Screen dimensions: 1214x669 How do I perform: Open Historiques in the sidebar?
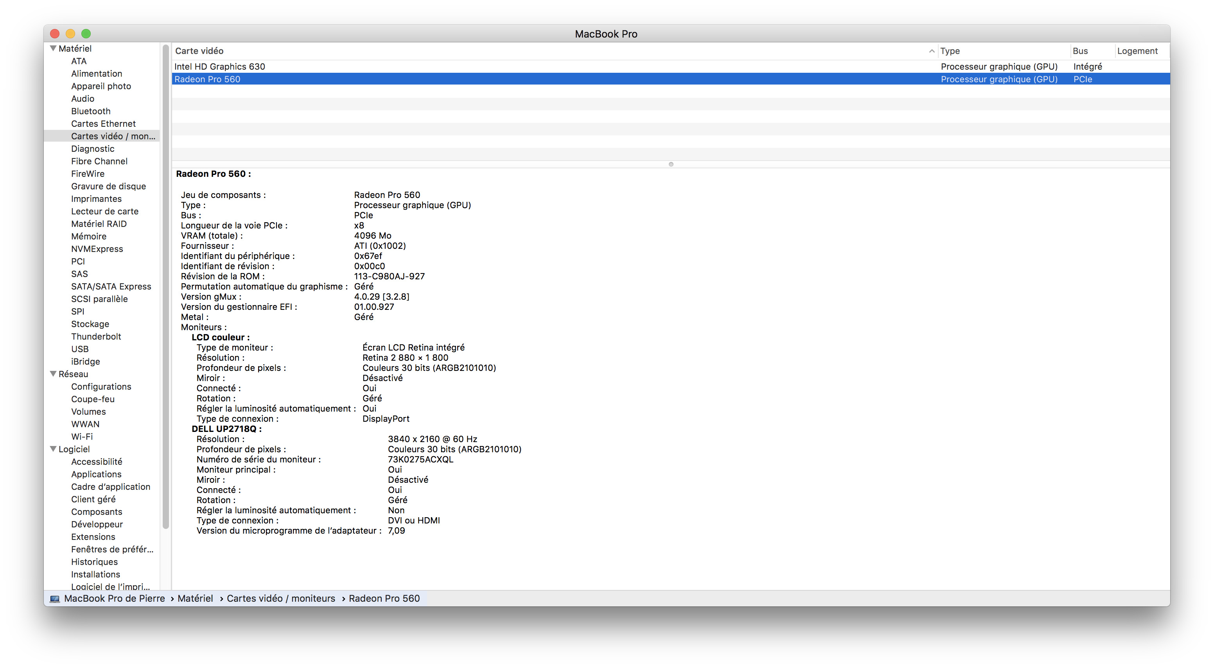pos(94,561)
